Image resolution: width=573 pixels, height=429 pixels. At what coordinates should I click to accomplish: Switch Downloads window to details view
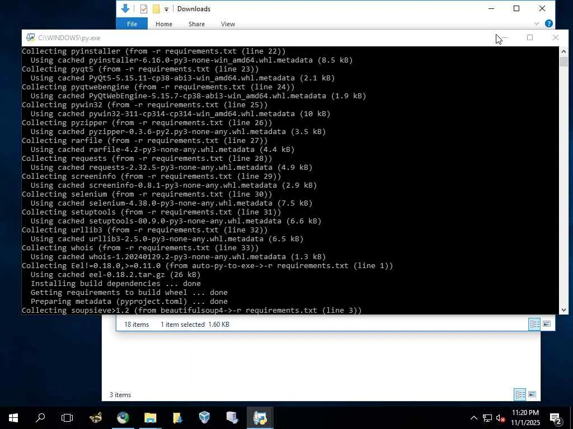pos(534,324)
